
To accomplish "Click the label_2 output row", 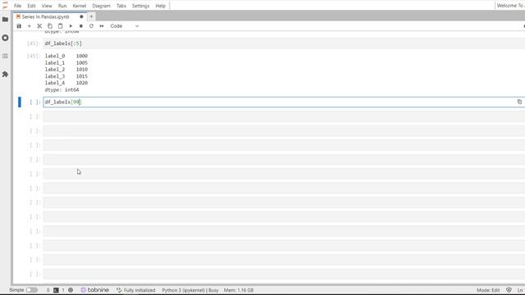I will [x=66, y=69].
